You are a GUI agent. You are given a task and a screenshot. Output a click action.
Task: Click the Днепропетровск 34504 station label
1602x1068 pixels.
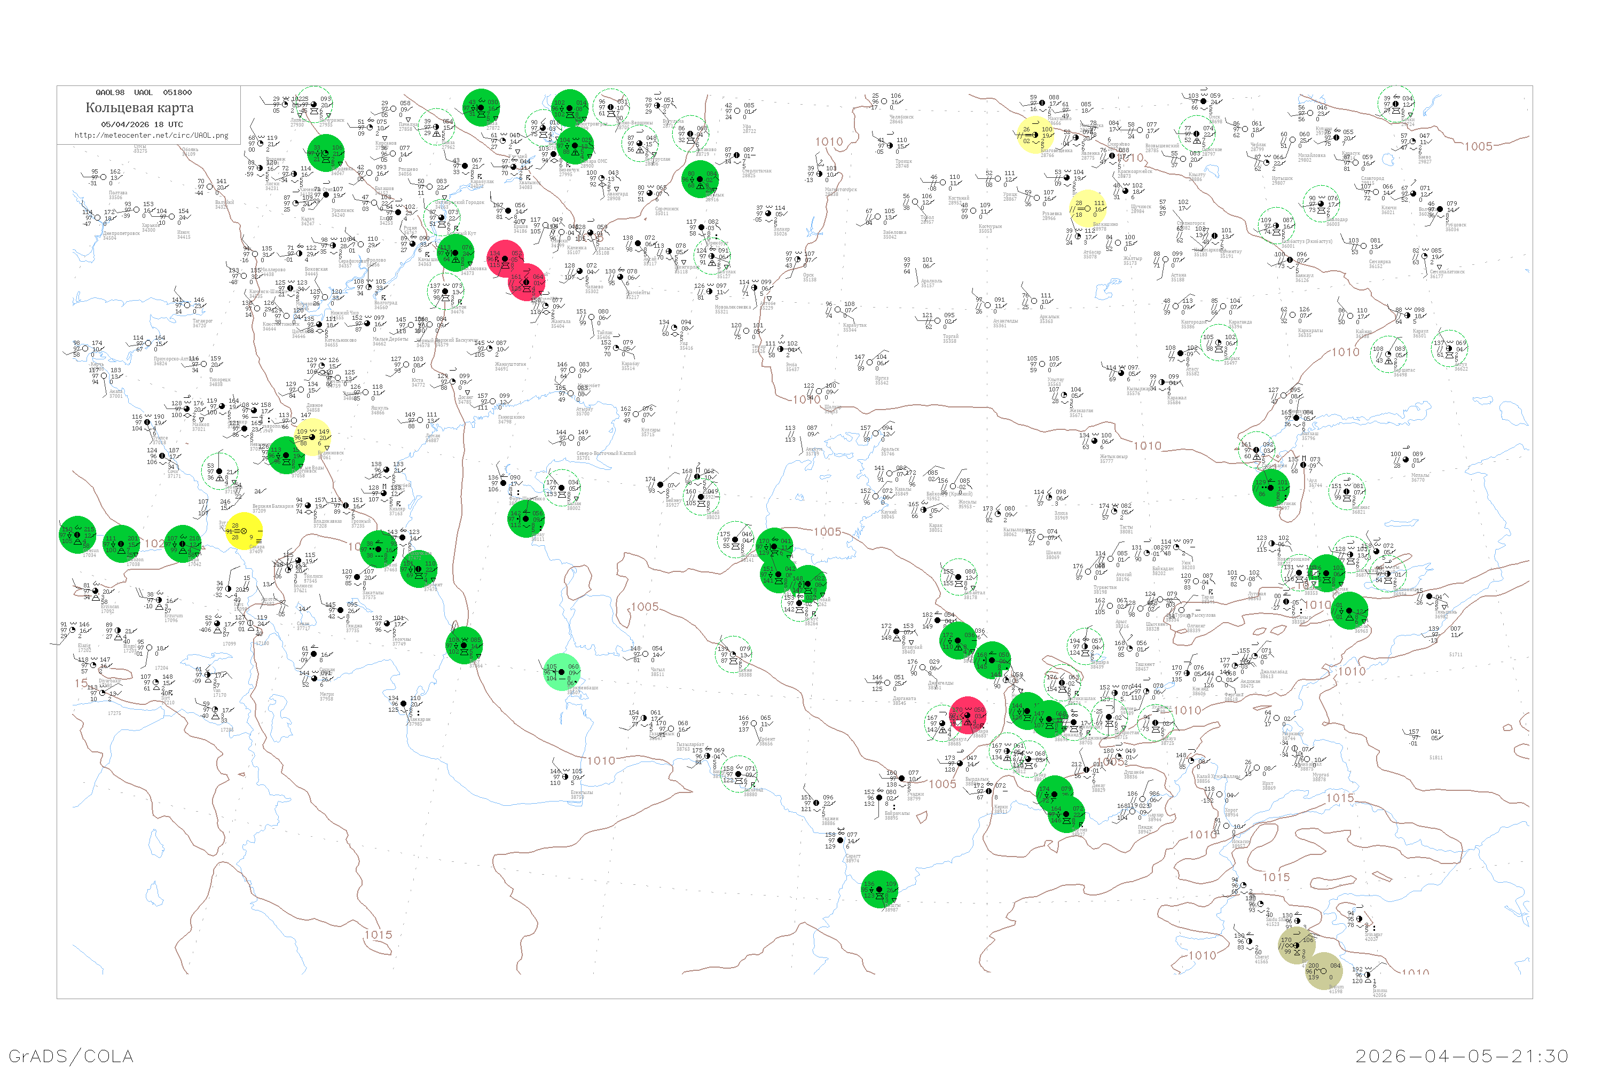pyautogui.click(x=121, y=235)
